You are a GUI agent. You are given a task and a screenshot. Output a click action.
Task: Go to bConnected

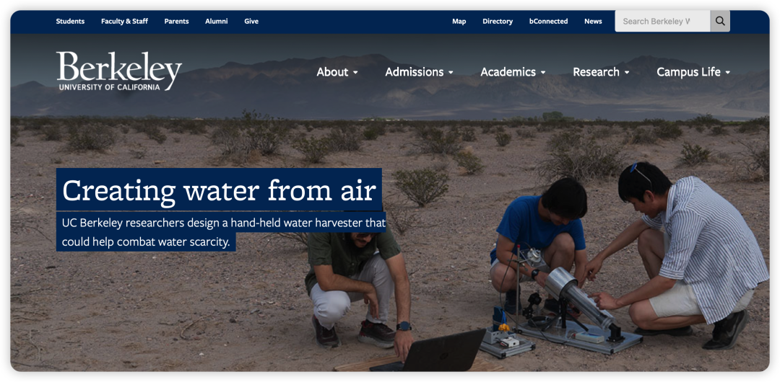point(548,22)
